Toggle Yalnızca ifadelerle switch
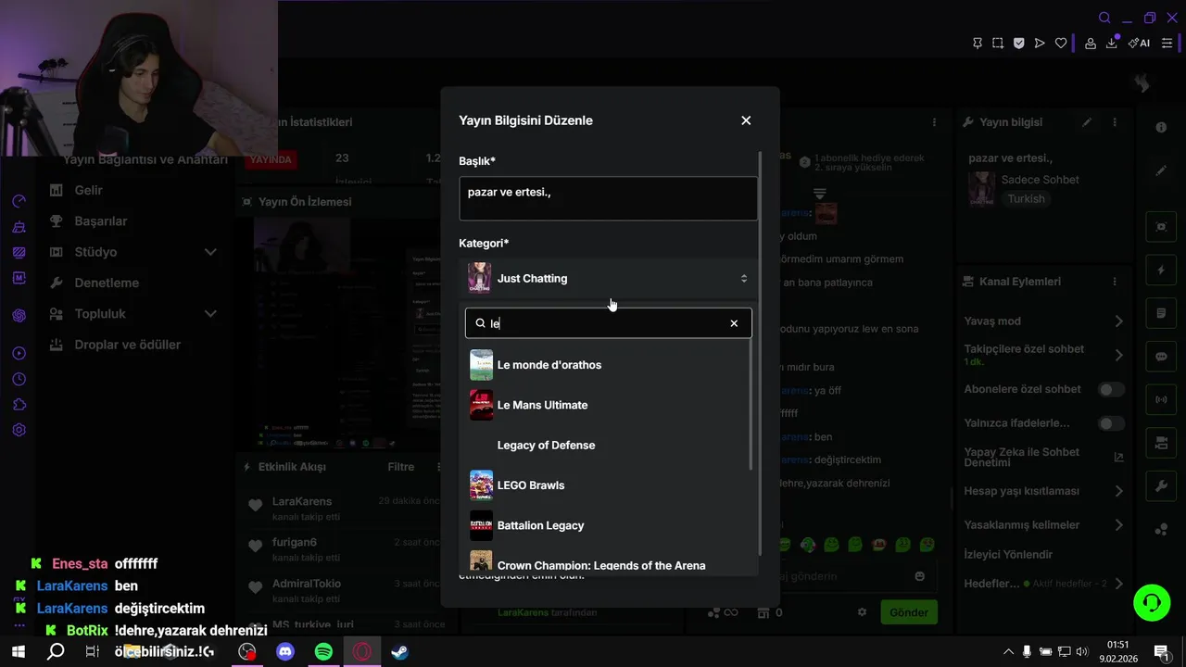The width and height of the screenshot is (1186, 667). [1111, 423]
